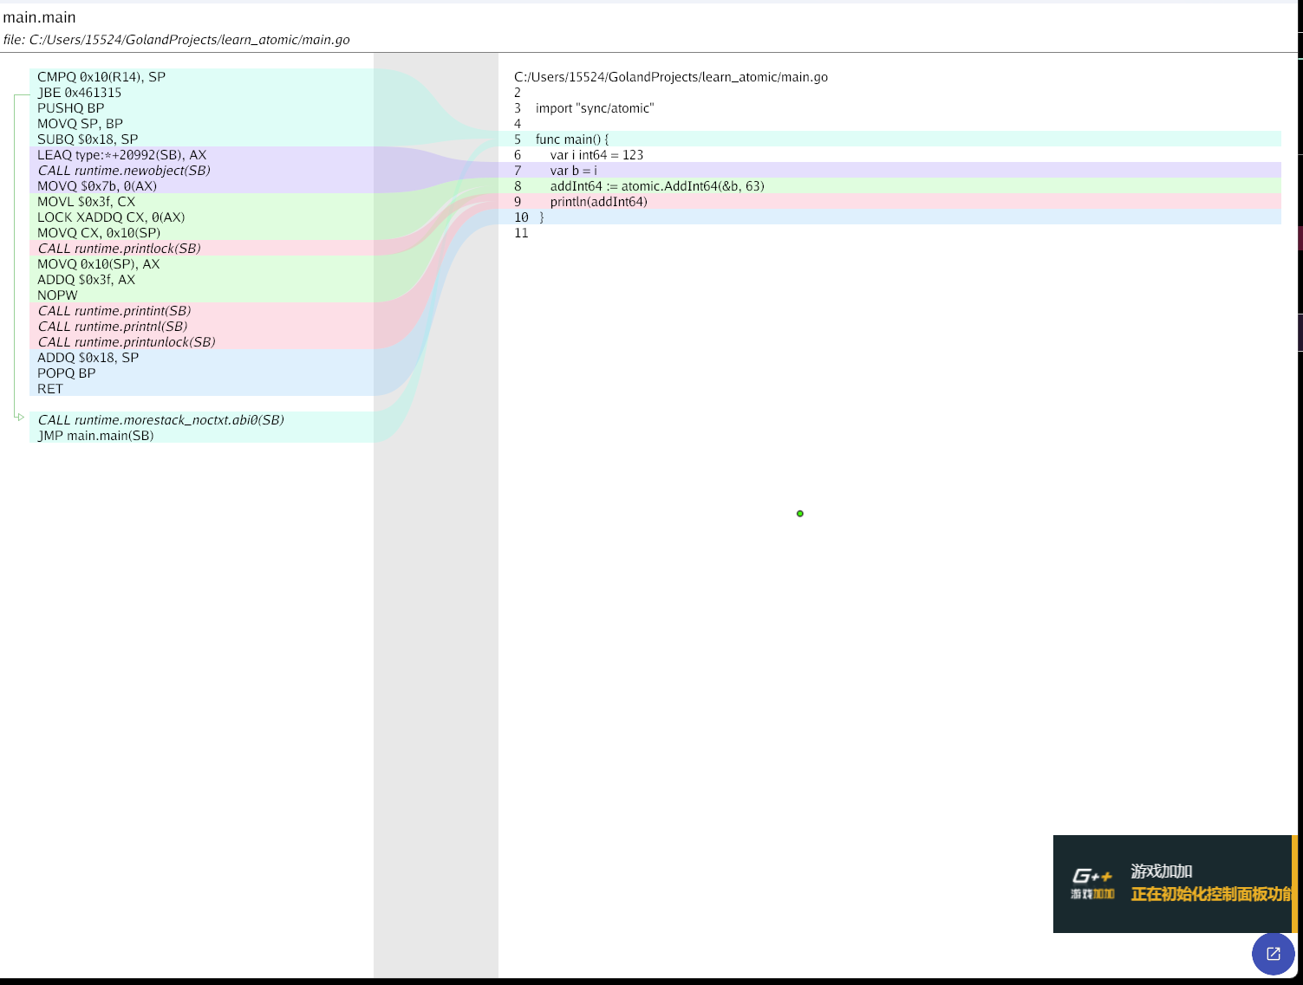Click the jump target arrow beside morestack call
This screenshot has height=985, width=1303.
coord(19,418)
